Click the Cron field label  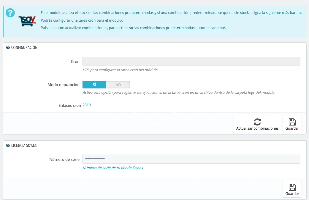75,62
